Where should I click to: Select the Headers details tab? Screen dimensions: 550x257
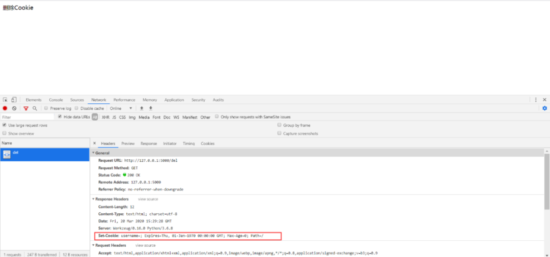[108, 144]
